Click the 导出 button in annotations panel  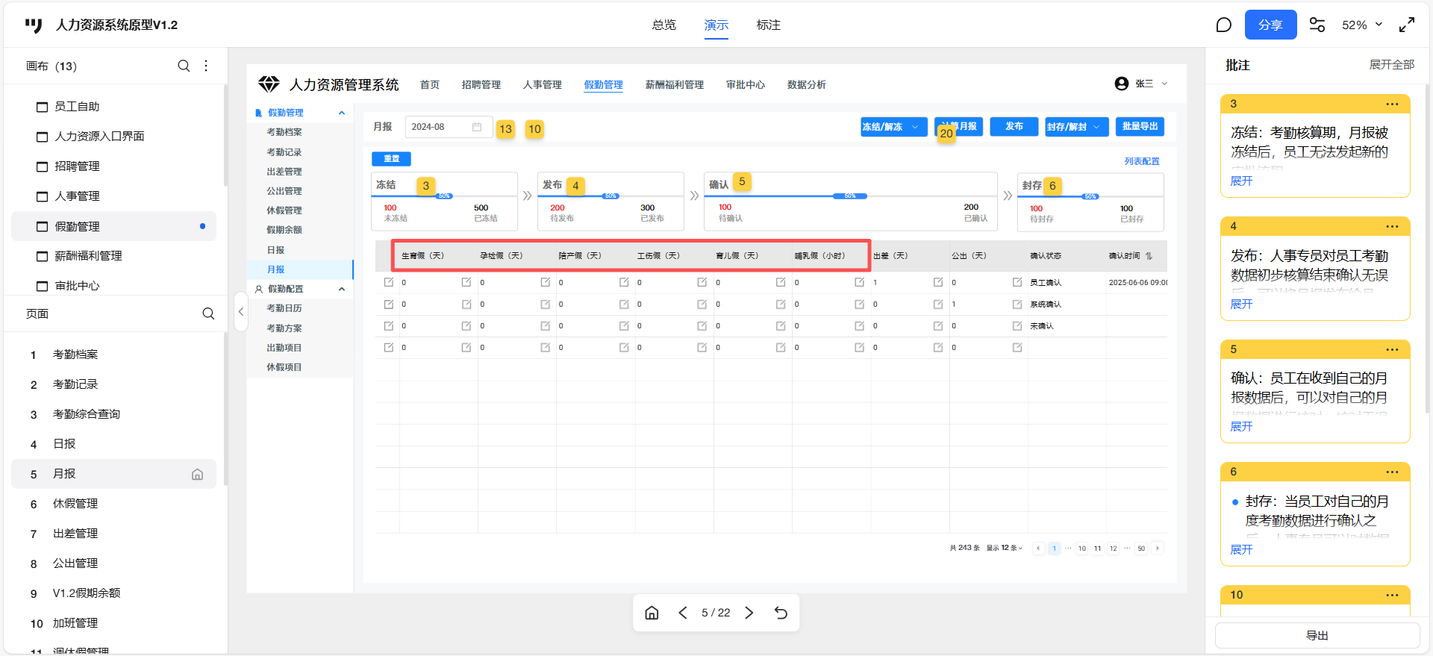click(x=1317, y=635)
